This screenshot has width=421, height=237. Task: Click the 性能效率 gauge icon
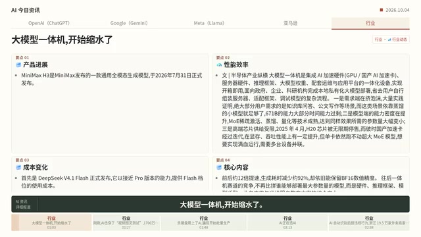[219, 65]
